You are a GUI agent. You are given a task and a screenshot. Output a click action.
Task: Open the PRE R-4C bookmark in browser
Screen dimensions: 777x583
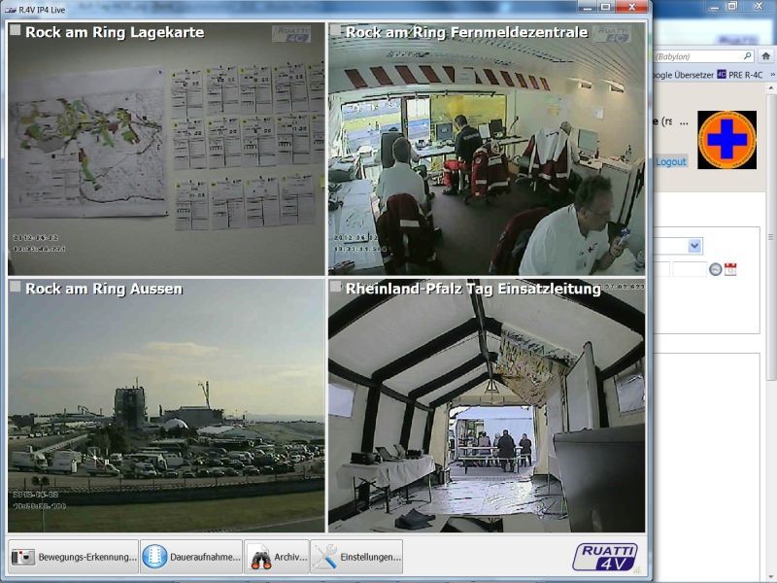click(740, 75)
